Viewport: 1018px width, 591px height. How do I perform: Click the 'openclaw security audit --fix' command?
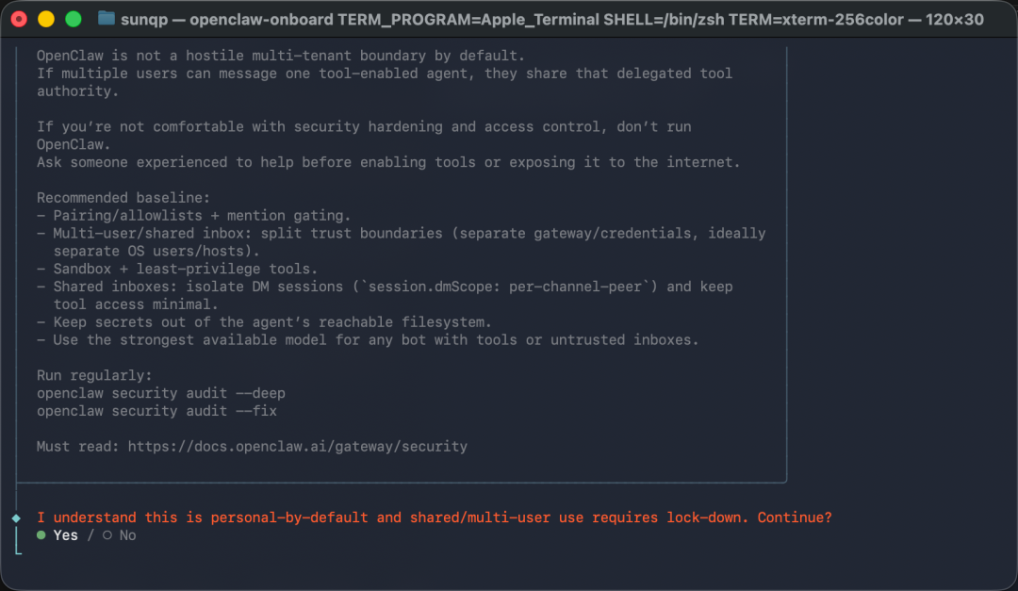point(156,411)
